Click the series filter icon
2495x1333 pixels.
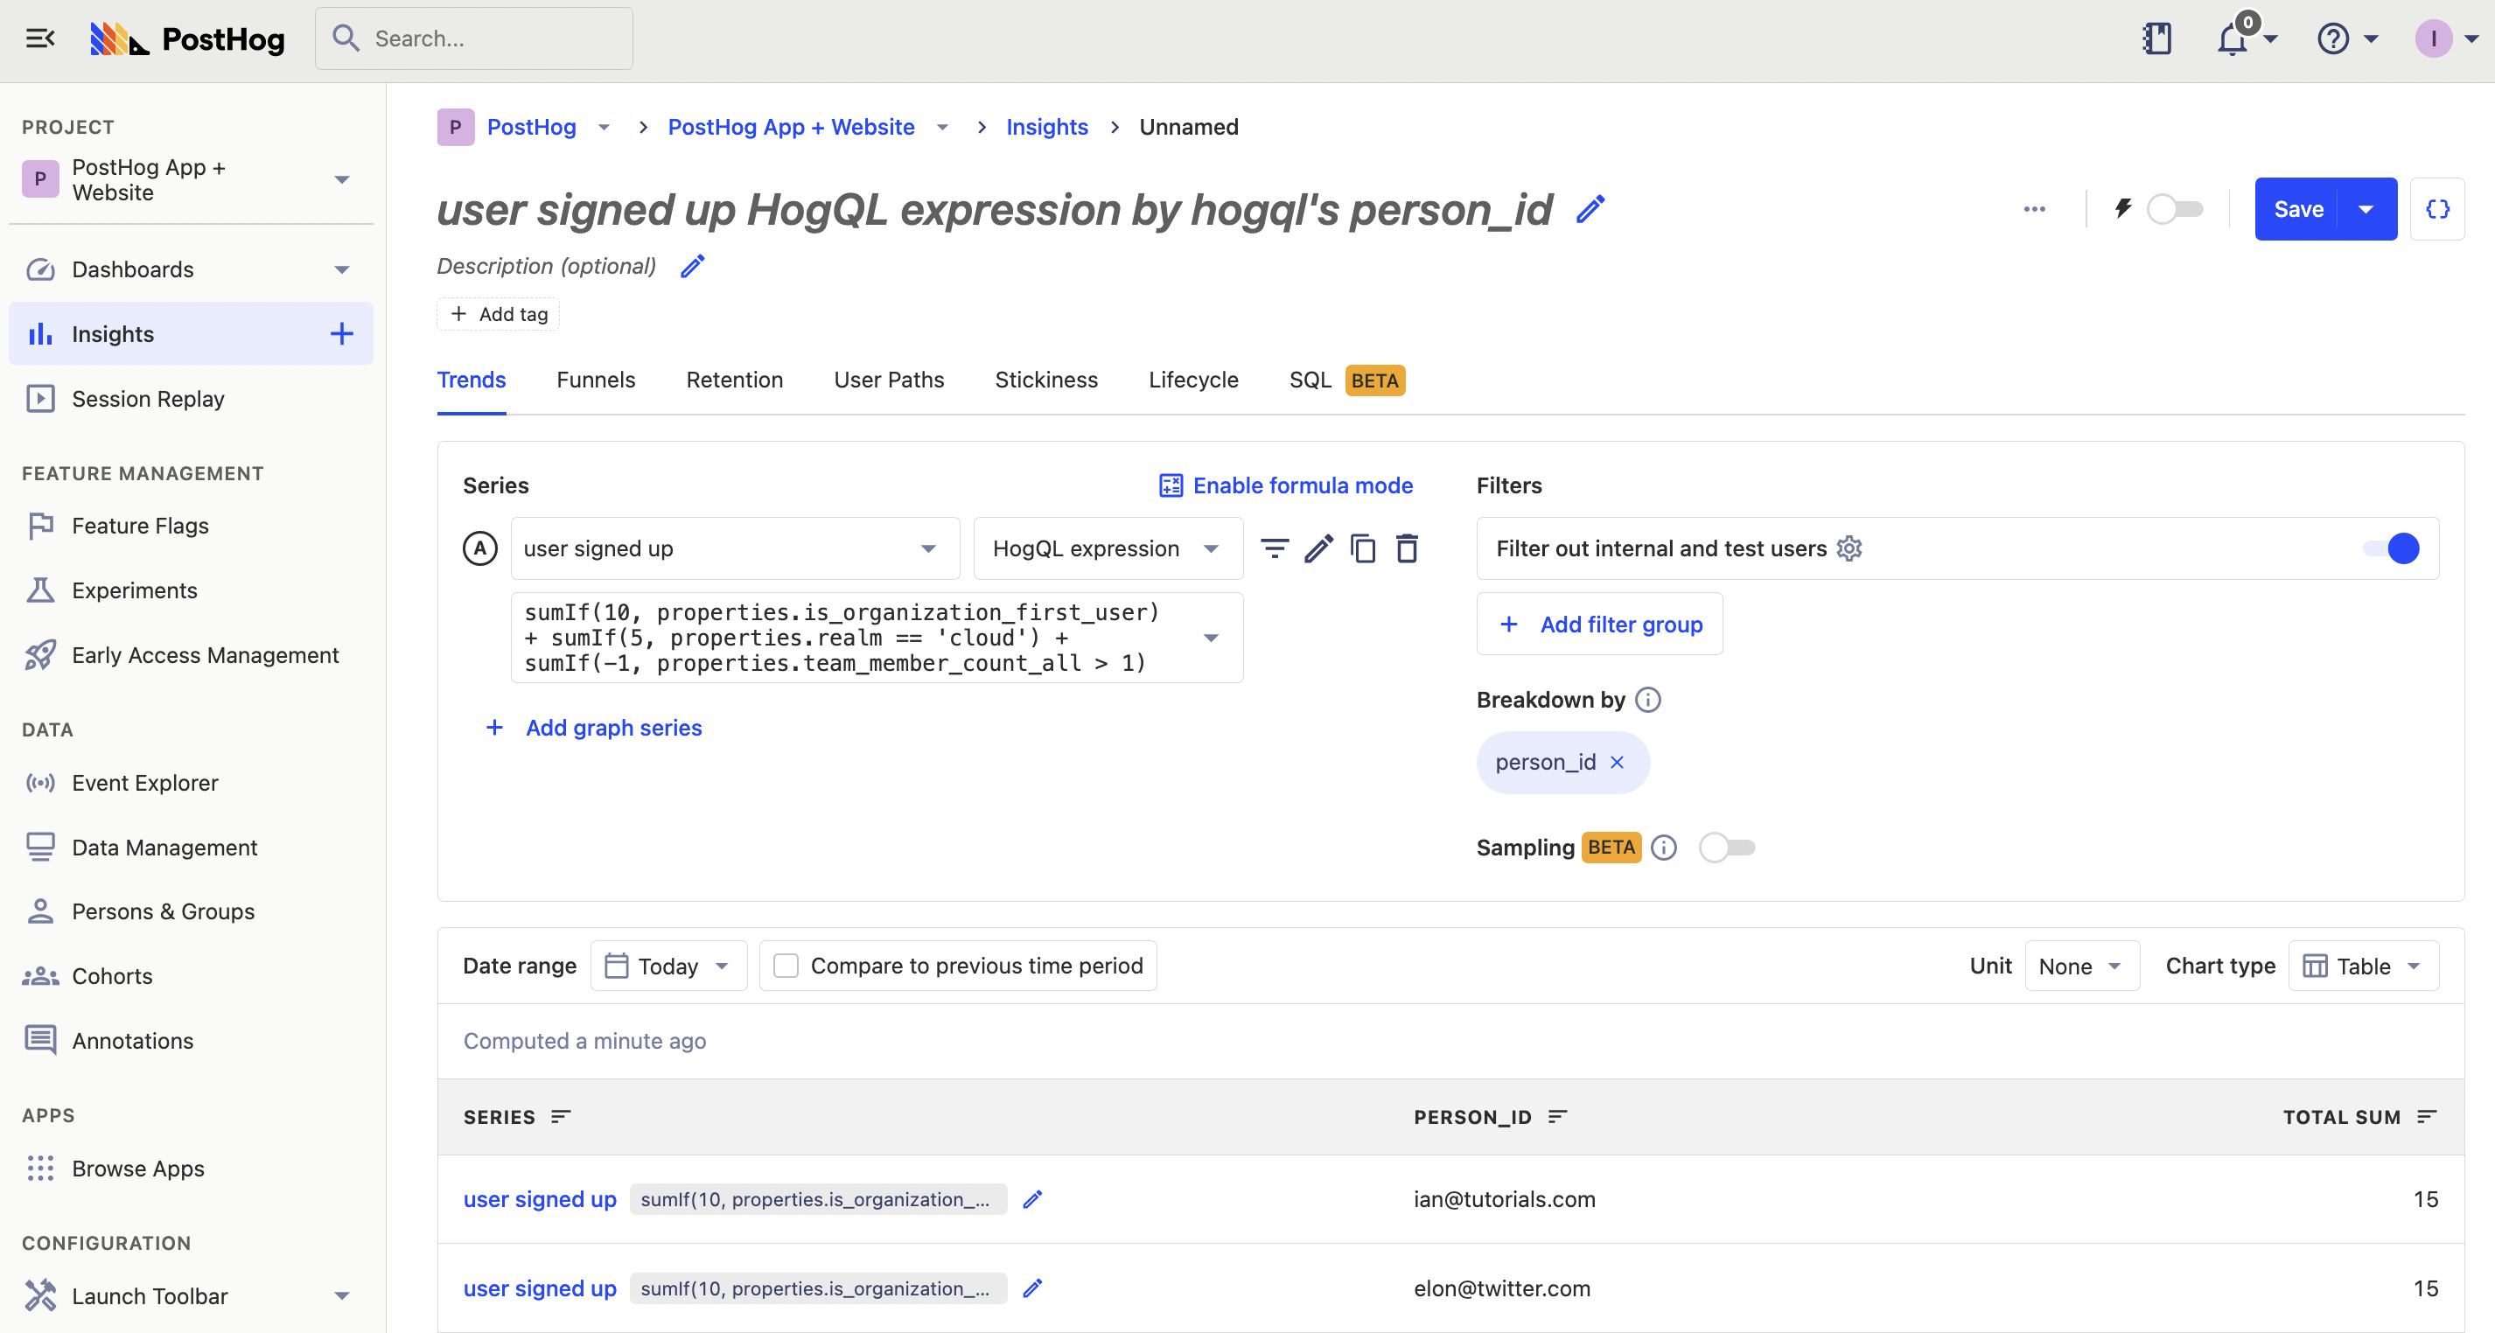1275,549
